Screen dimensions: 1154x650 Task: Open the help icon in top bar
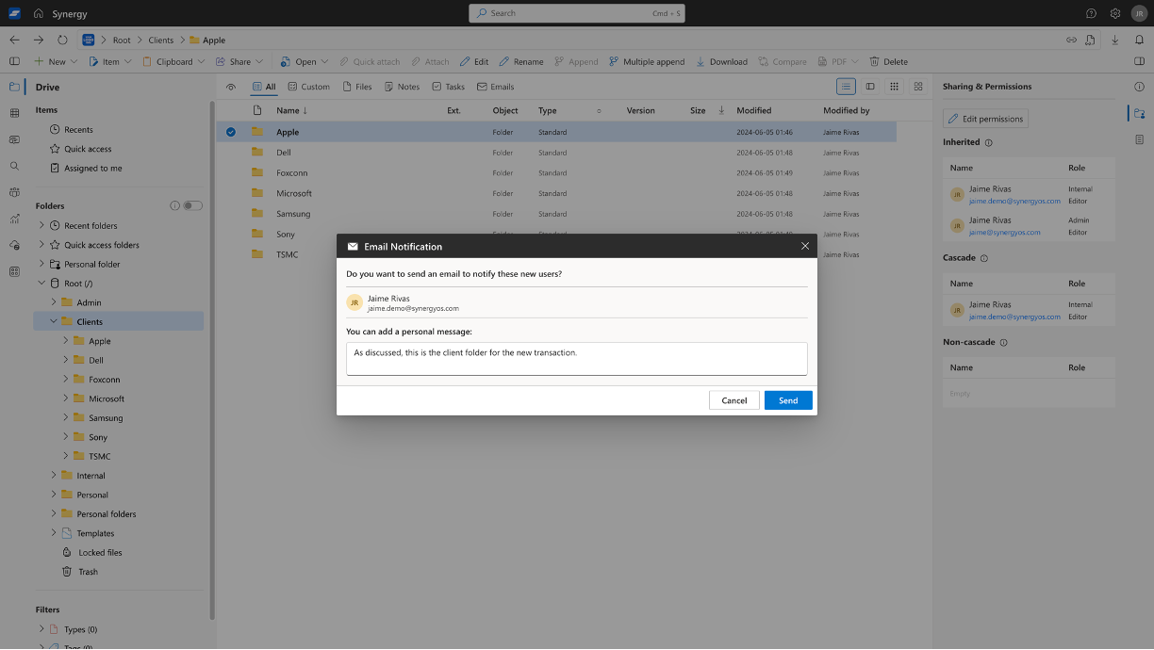tap(1091, 13)
